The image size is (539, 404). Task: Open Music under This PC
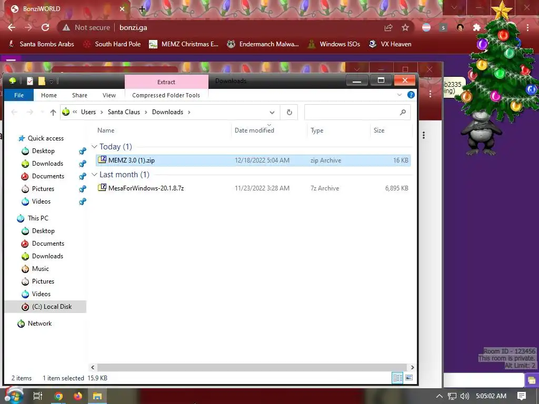tap(40, 269)
